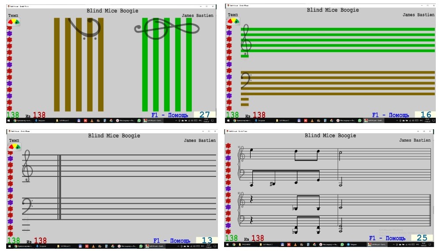Open Yandex browser item in counter 27 window taskbar
The height and width of the screenshot is (251, 442).
click(125, 120)
